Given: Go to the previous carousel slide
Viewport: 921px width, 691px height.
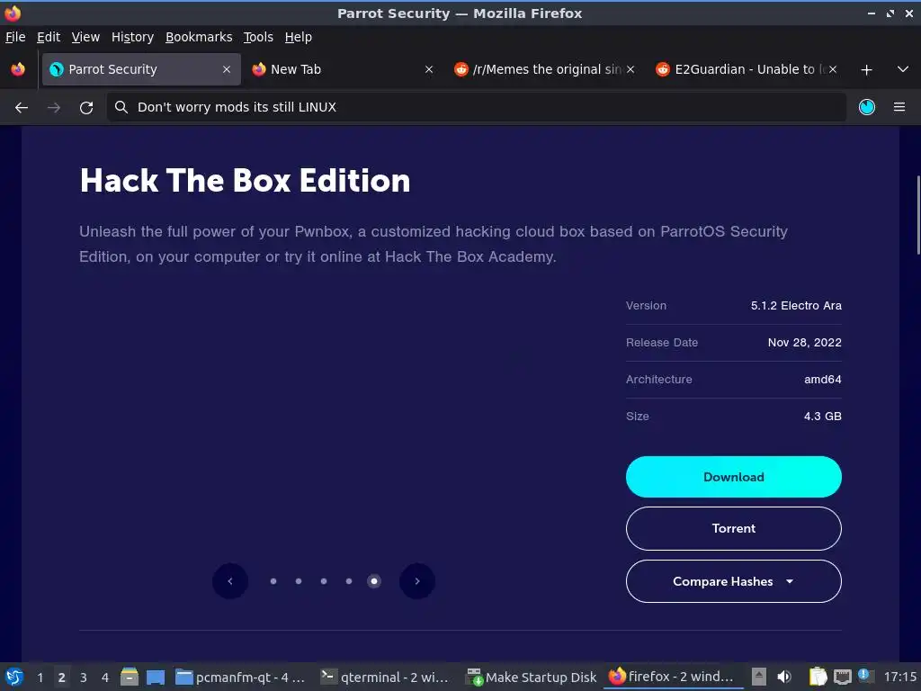Looking at the screenshot, I should (229, 581).
